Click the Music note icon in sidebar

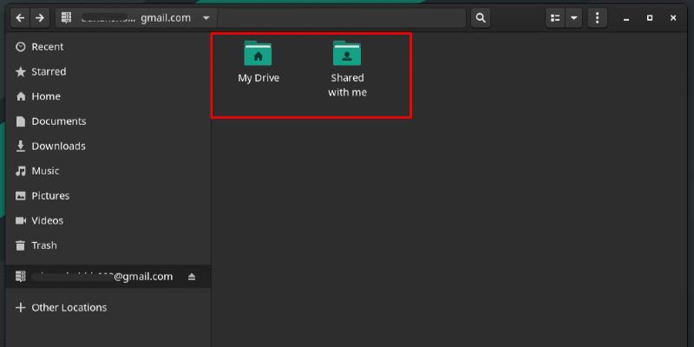pos(21,171)
